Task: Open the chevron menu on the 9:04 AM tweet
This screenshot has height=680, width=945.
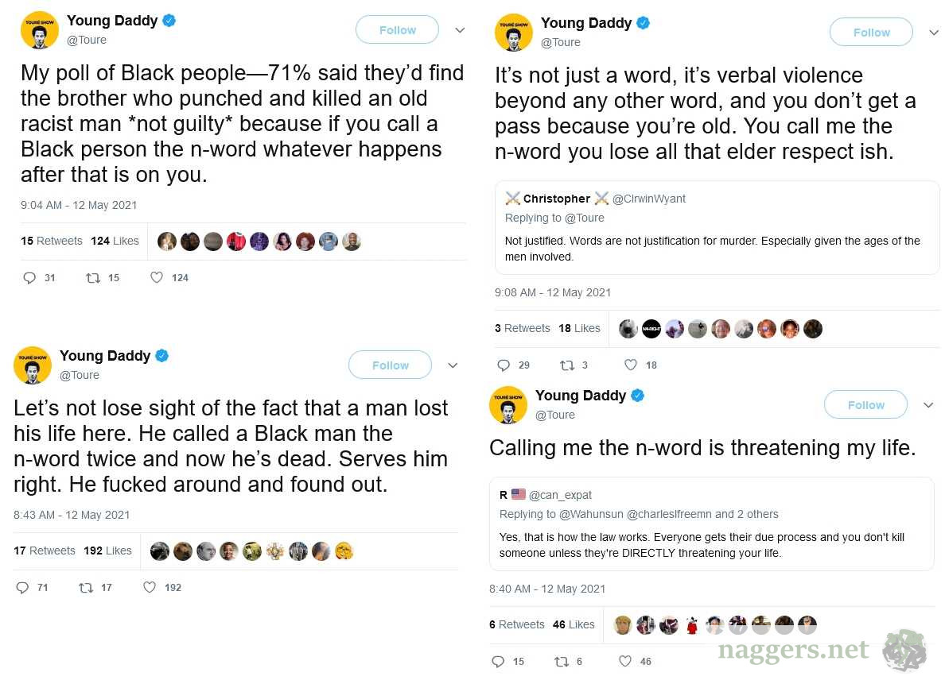Action: click(460, 30)
